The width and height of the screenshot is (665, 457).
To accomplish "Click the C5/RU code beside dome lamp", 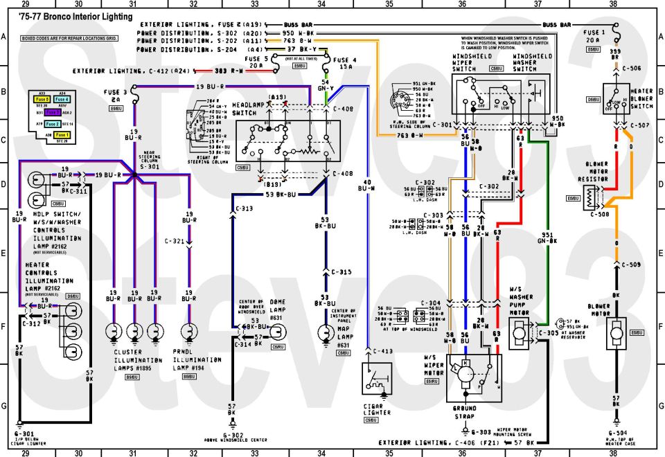I will [x=278, y=347].
